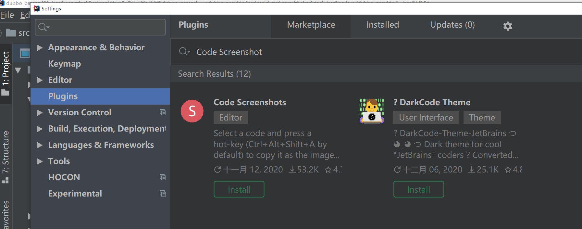Click the IntelliJ icon in Settings title bar
This screenshot has height=229, width=582.
[x=37, y=8]
